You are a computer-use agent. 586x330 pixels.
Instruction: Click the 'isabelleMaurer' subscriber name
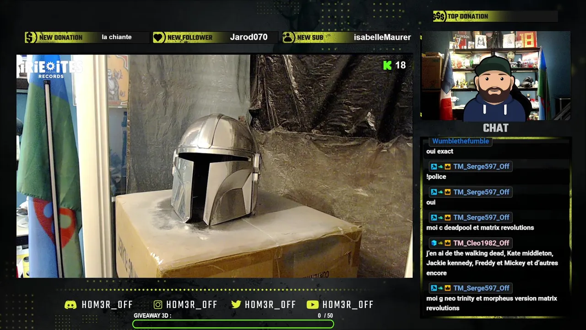(x=382, y=38)
